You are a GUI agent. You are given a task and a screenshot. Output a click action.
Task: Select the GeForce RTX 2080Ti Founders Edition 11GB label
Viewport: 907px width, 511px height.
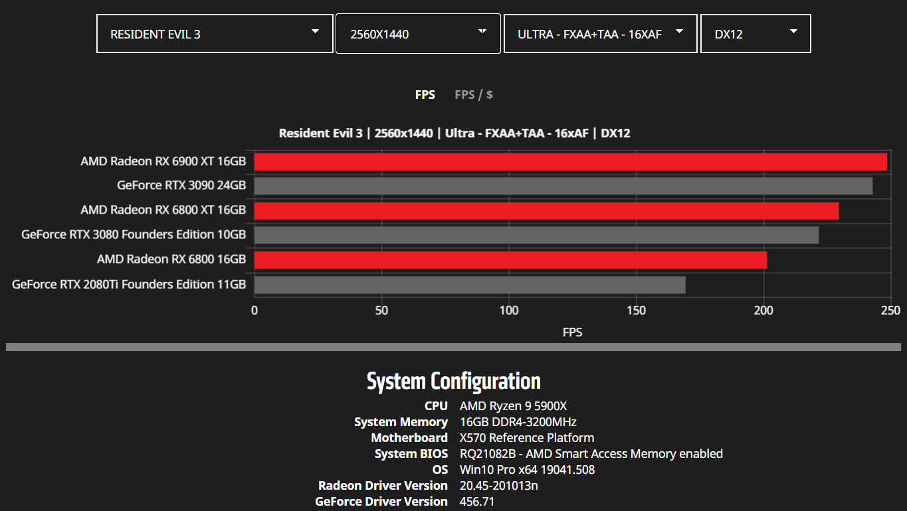[x=129, y=284]
